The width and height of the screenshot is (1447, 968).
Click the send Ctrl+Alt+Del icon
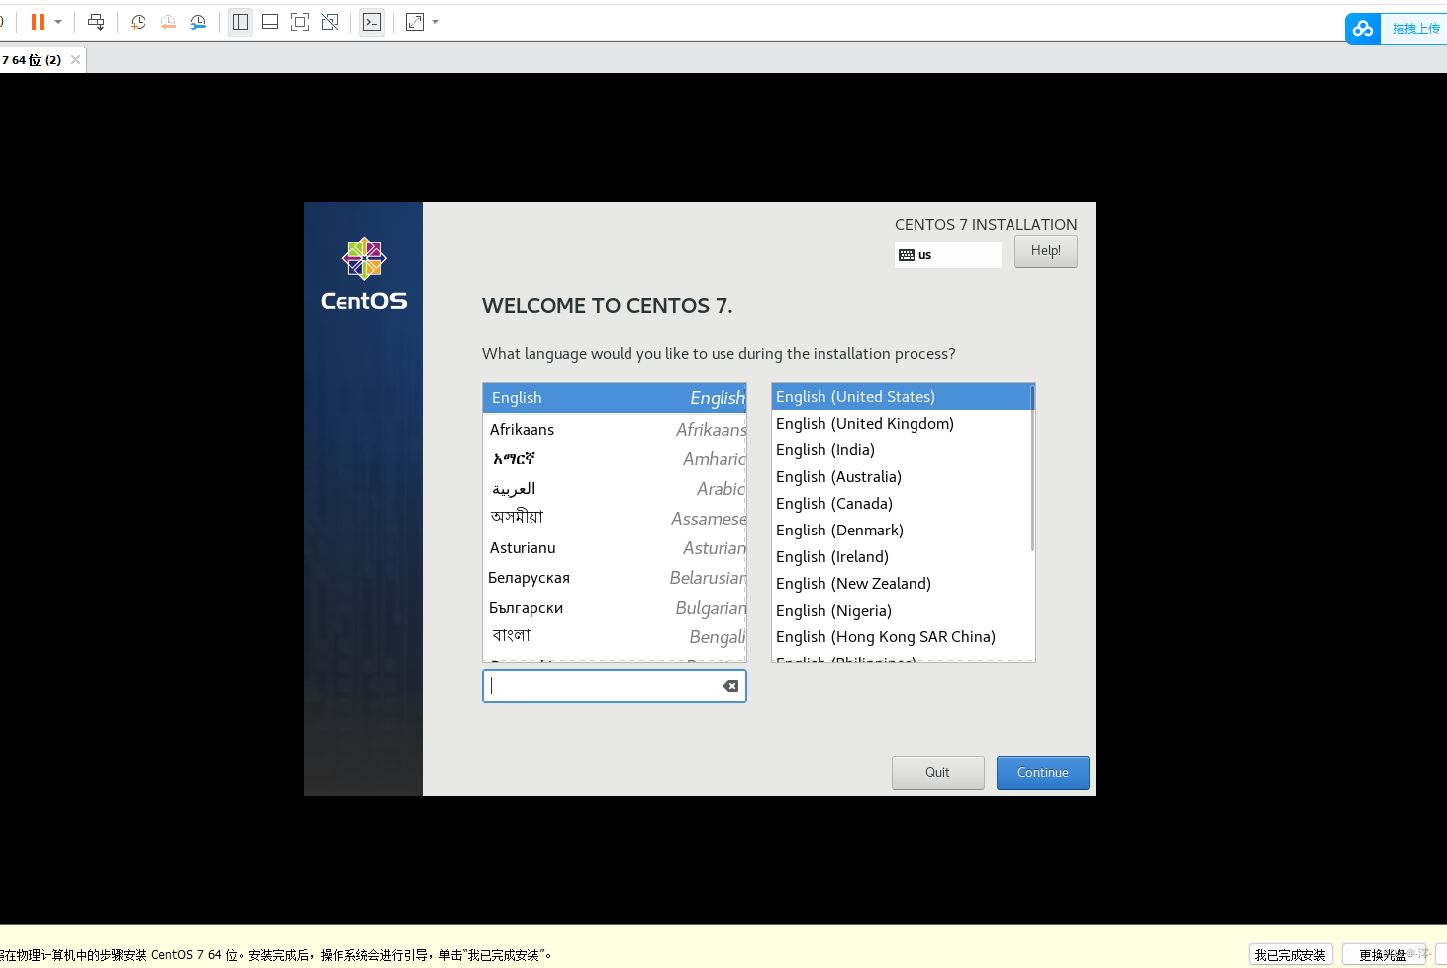coord(96,22)
